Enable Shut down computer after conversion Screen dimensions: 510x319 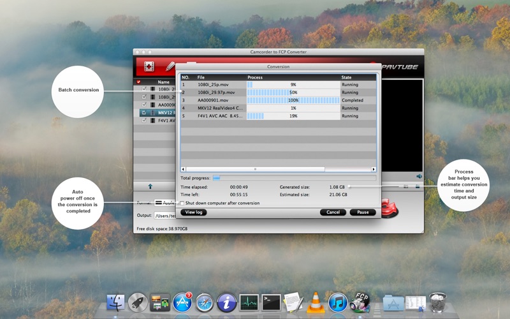(x=182, y=203)
